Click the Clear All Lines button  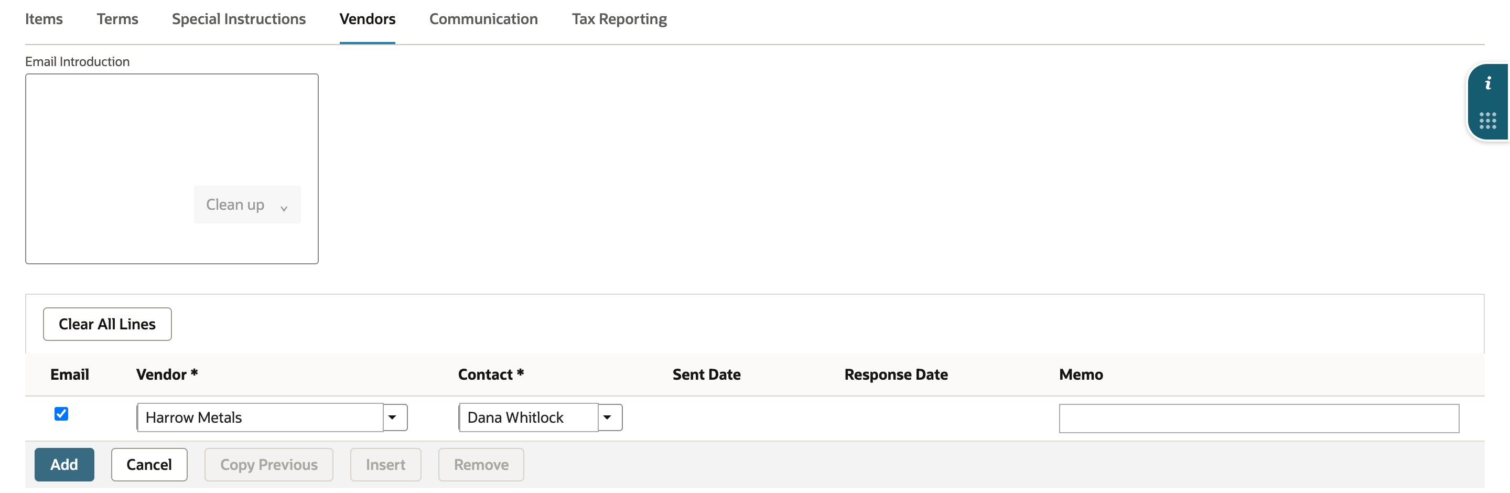[x=107, y=324]
